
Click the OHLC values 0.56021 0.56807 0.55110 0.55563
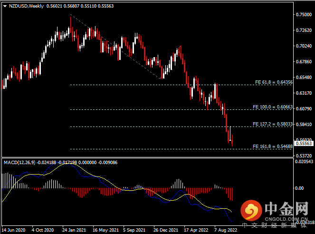click(80, 6)
